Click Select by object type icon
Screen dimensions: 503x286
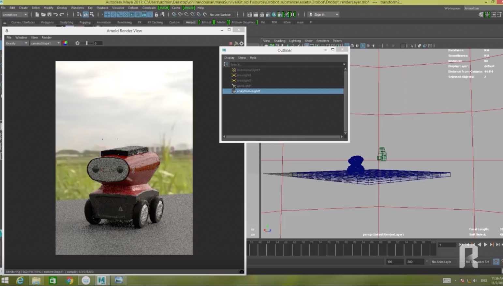click(x=86, y=15)
